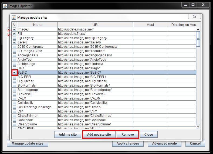213x154 pixels.
Task: Click Apply changes in ImageJ Updater
Action: tap(128, 143)
